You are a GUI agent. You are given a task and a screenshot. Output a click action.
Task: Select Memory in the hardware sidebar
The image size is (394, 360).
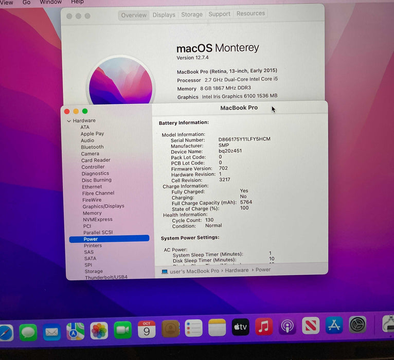(x=92, y=213)
